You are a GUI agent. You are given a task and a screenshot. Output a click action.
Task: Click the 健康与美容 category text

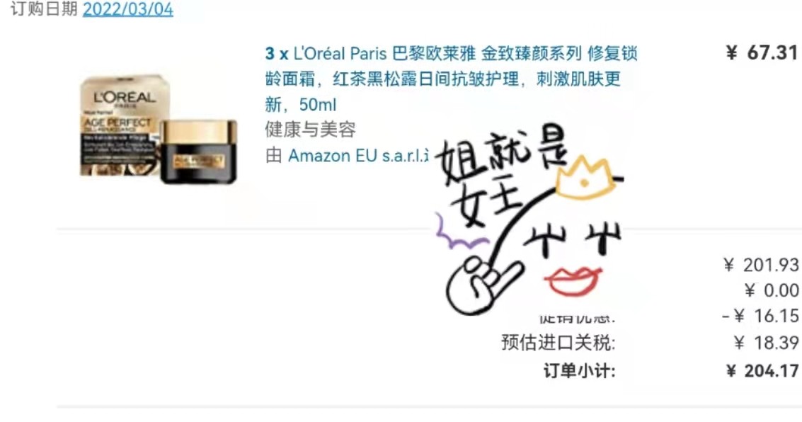click(311, 130)
